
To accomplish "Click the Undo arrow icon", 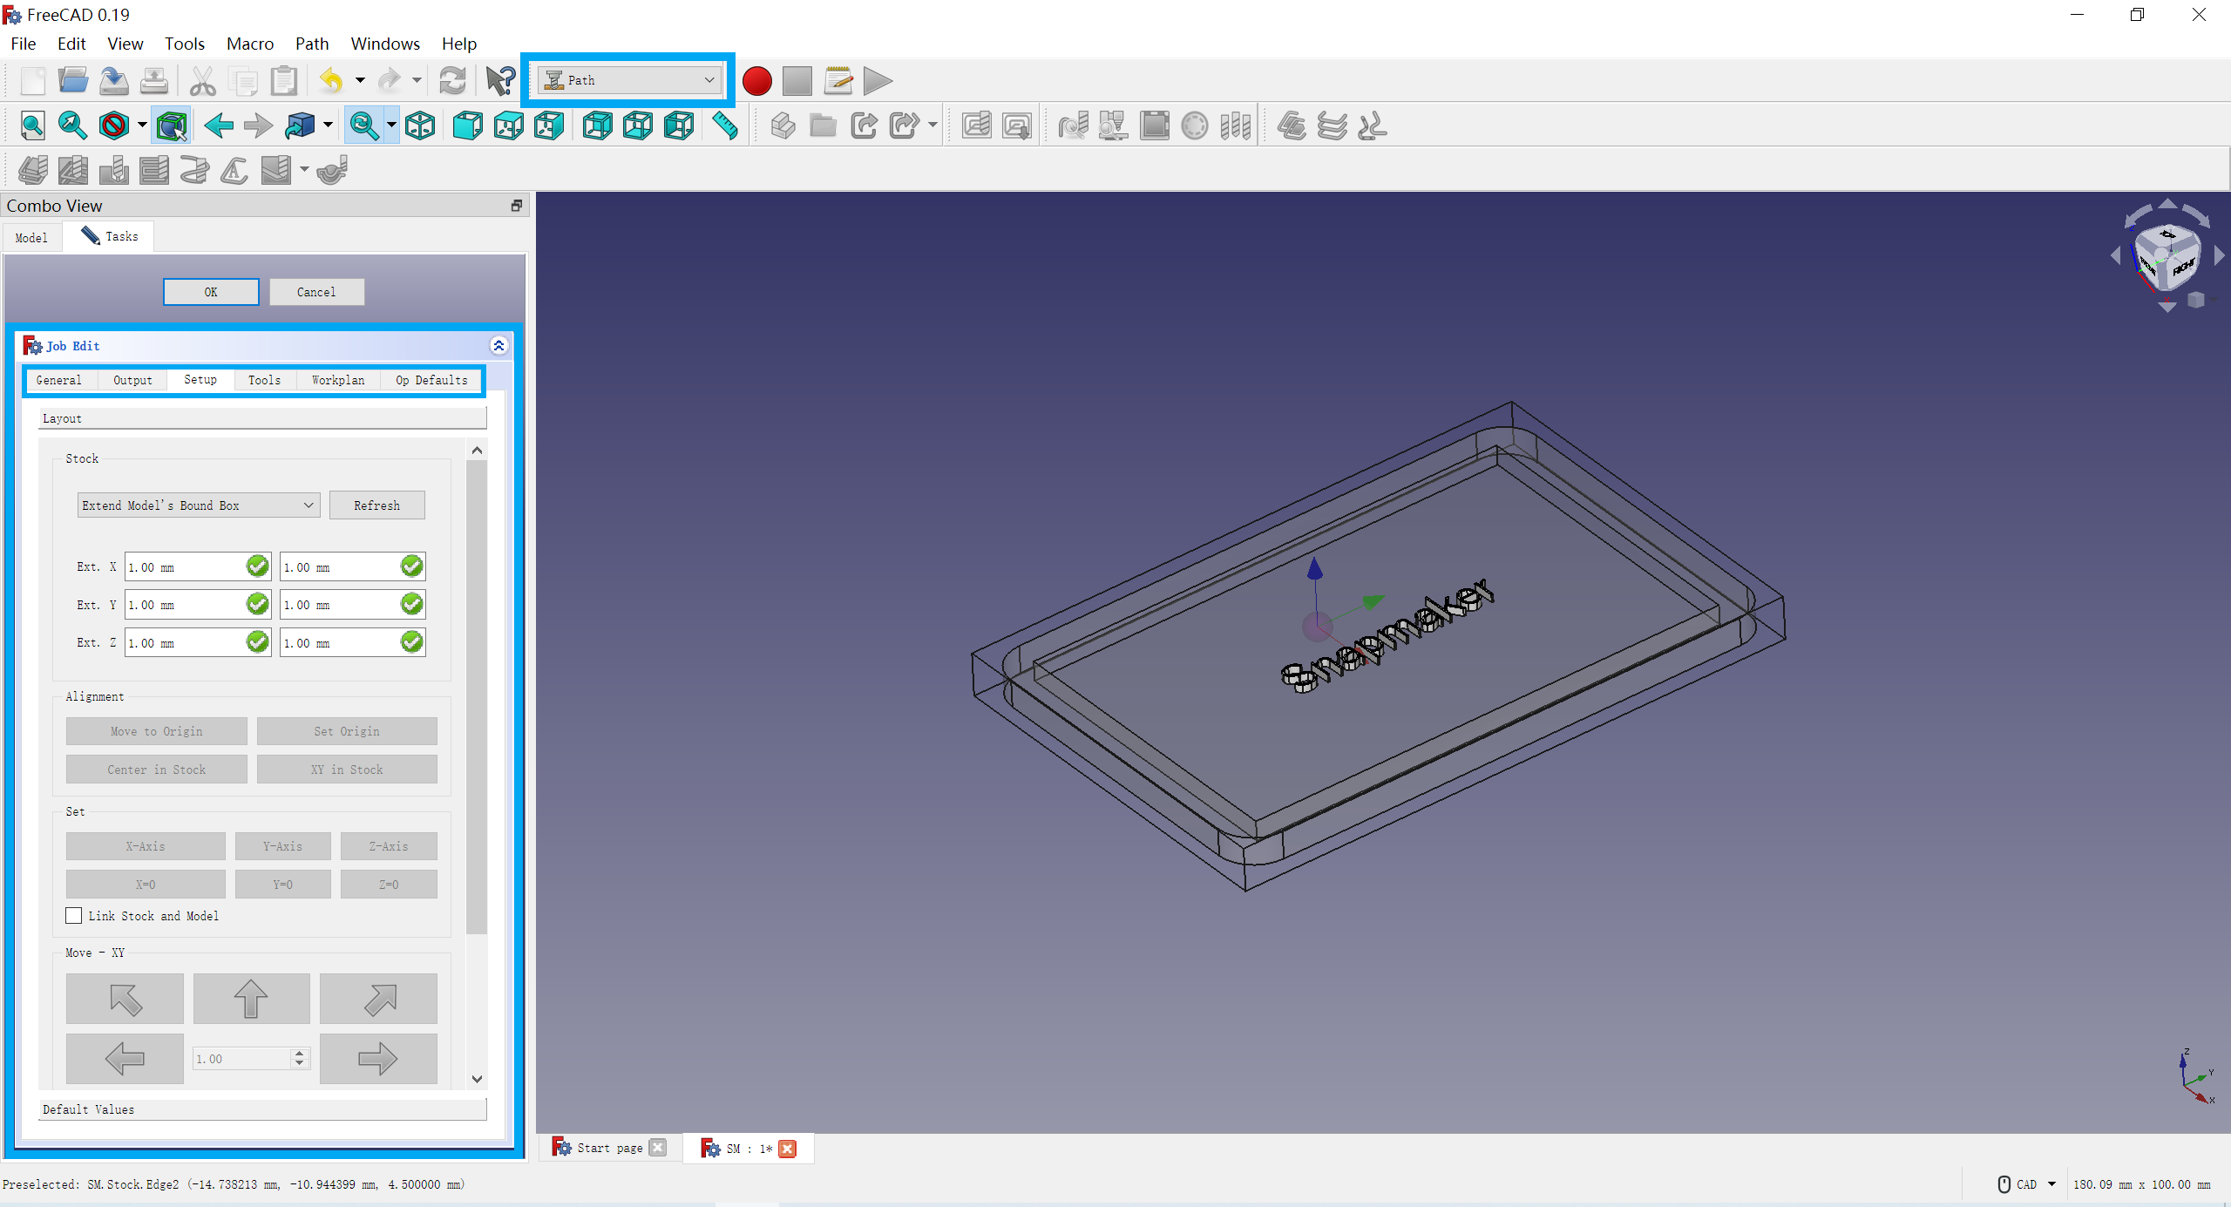I will 331,81.
